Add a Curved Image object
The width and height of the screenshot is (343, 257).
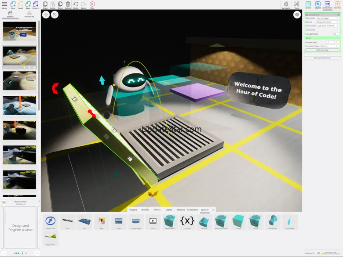point(136,222)
